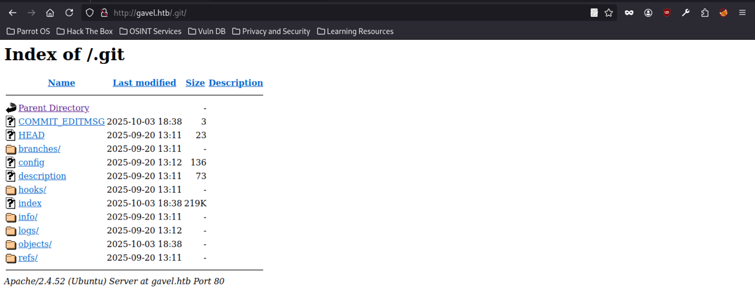
Task: Bookmark this page with the star icon
Action: coord(608,13)
